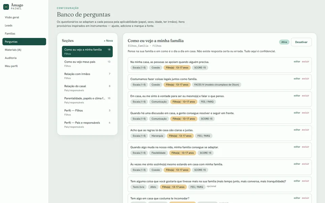325x203 pixels.
Task: Edit 'costuma te incomodar' question
Action: [297, 198]
